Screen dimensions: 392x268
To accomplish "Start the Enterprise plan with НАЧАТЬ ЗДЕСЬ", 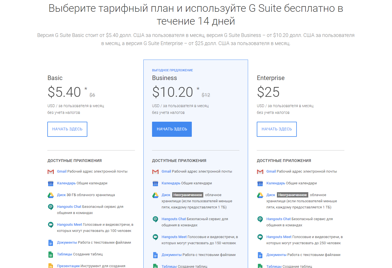I will coord(277,129).
